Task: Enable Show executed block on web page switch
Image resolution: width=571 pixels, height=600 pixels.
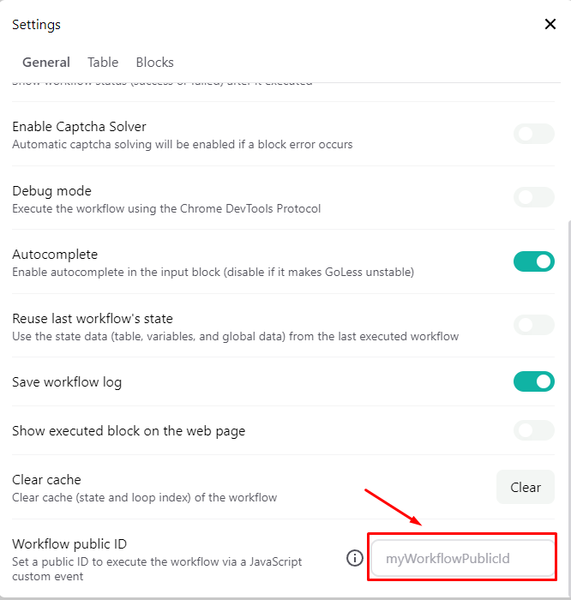Action: point(533,430)
